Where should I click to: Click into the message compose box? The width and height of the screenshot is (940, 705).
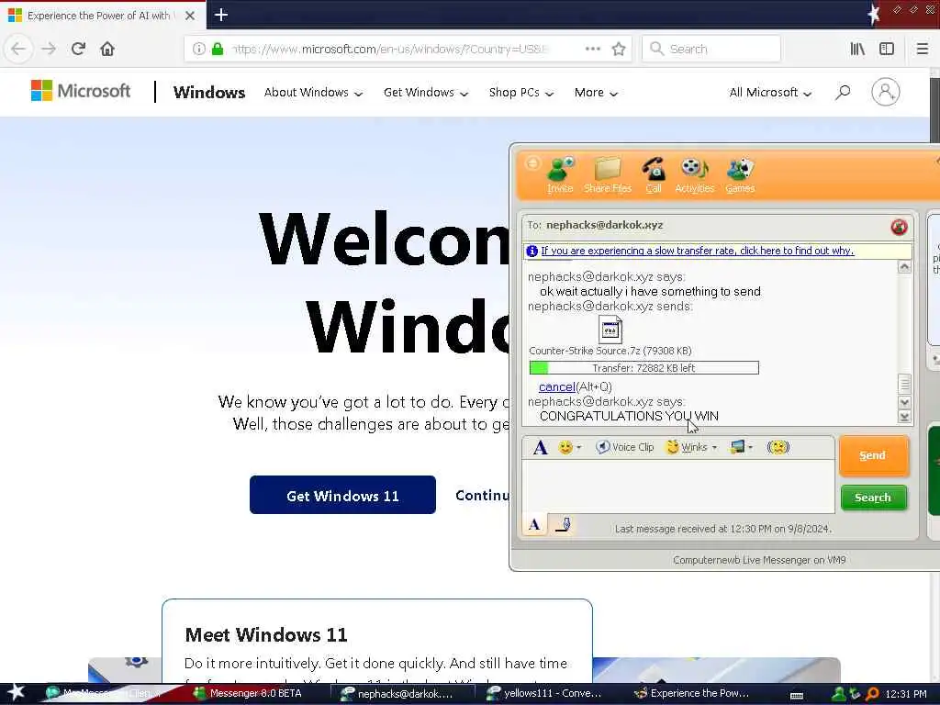coord(678,487)
